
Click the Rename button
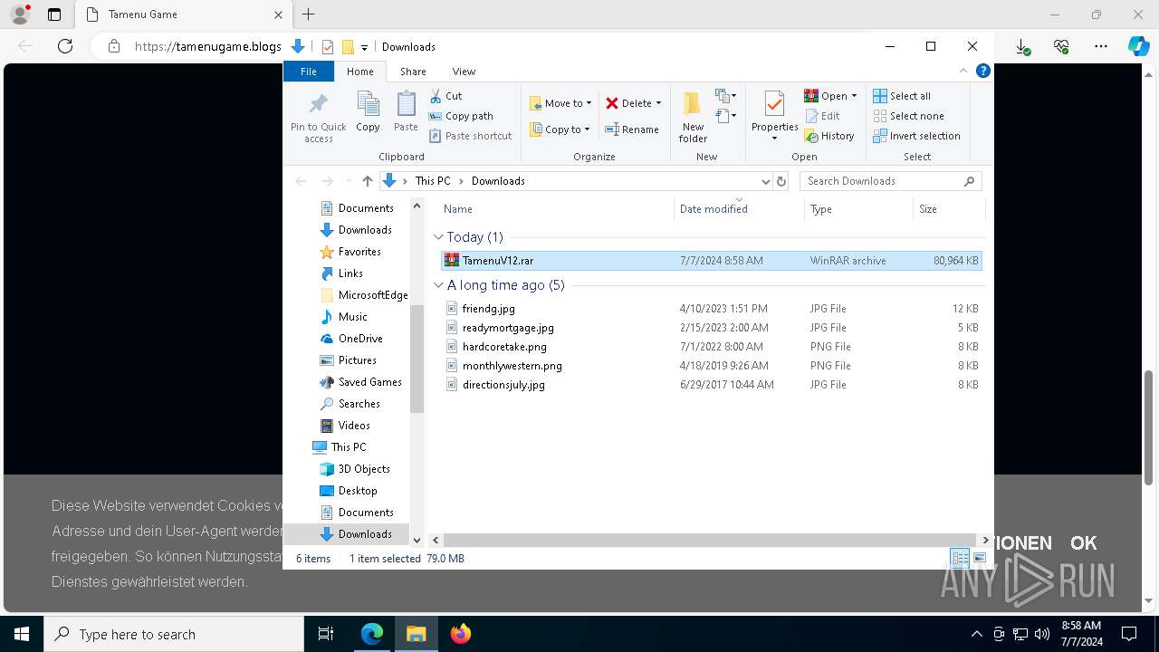click(632, 129)
